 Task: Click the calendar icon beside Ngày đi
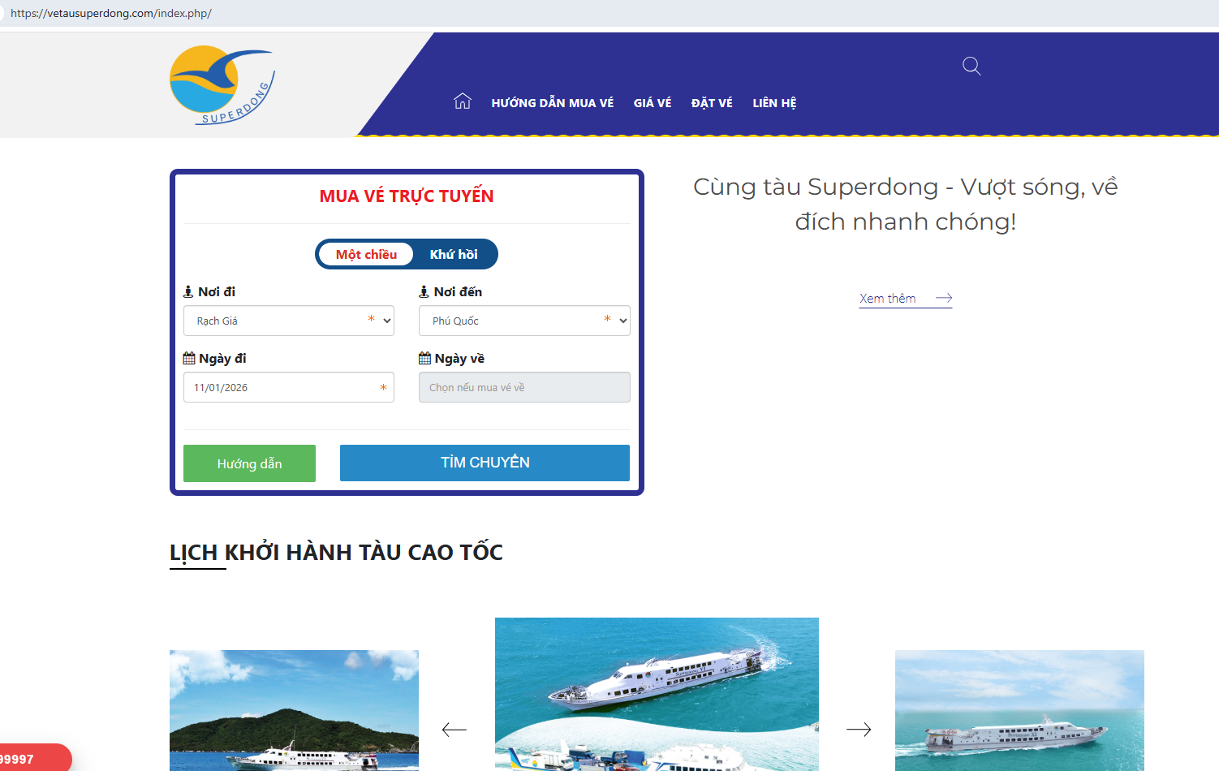click(189, 358)
